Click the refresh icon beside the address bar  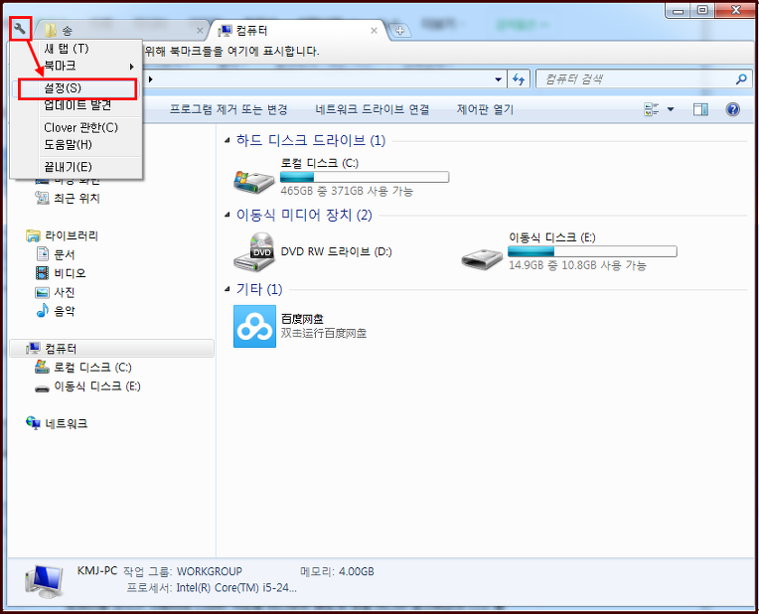coord(518,79)
